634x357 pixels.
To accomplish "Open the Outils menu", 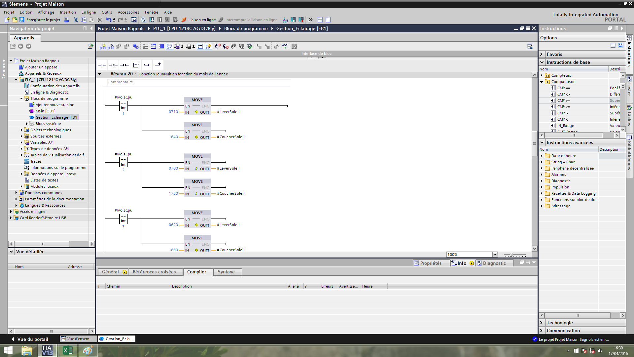I will tap(106, 12).
